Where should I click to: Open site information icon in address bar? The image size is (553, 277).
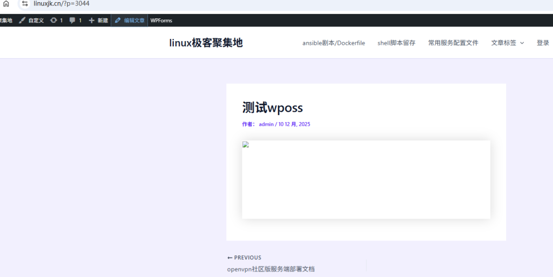click(25, 4)
